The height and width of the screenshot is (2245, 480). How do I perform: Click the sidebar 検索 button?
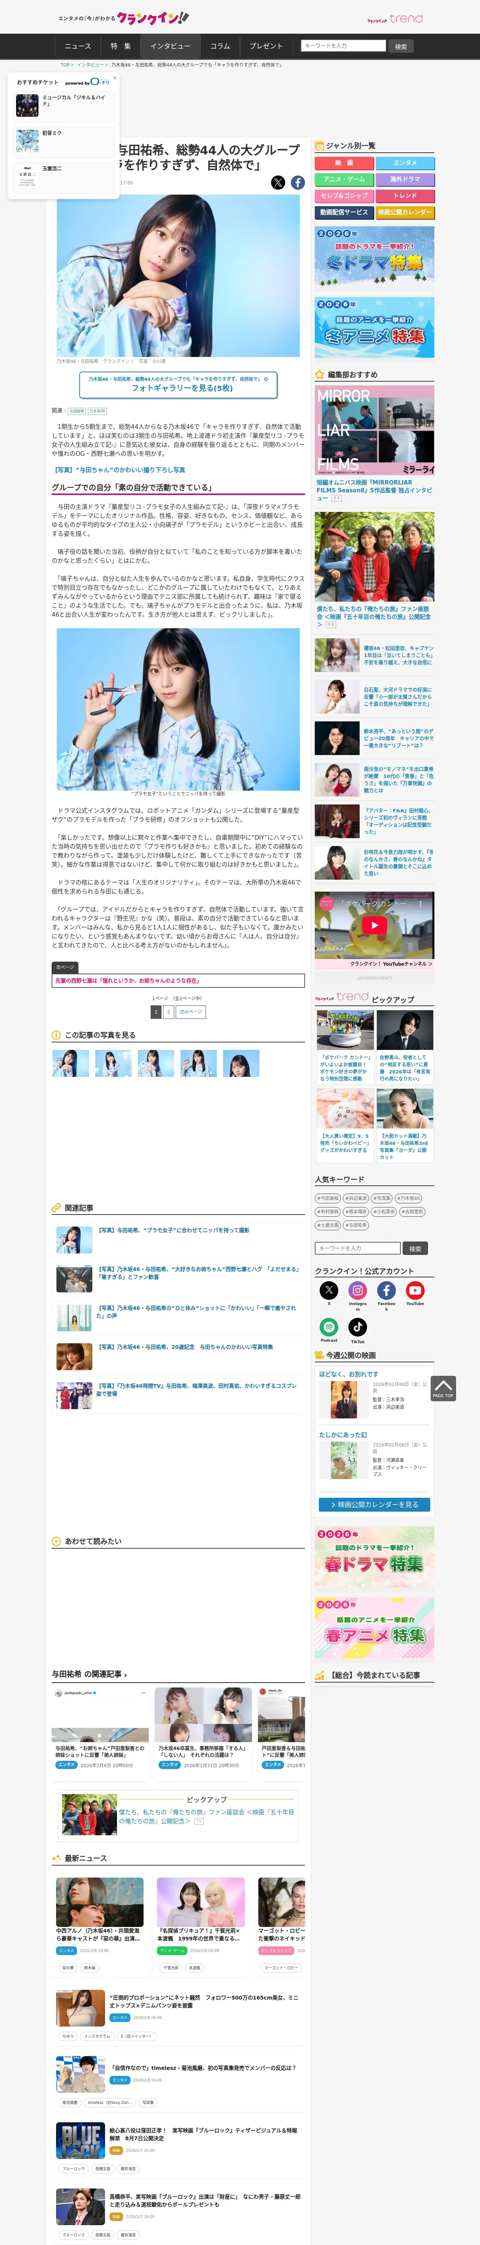point(416,1248)
